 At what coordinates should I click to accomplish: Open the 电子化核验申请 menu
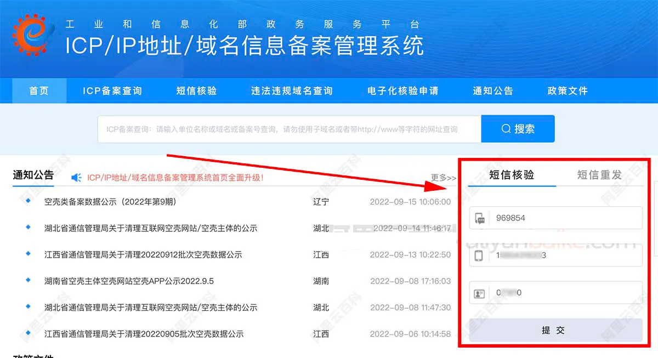[402, 91]
